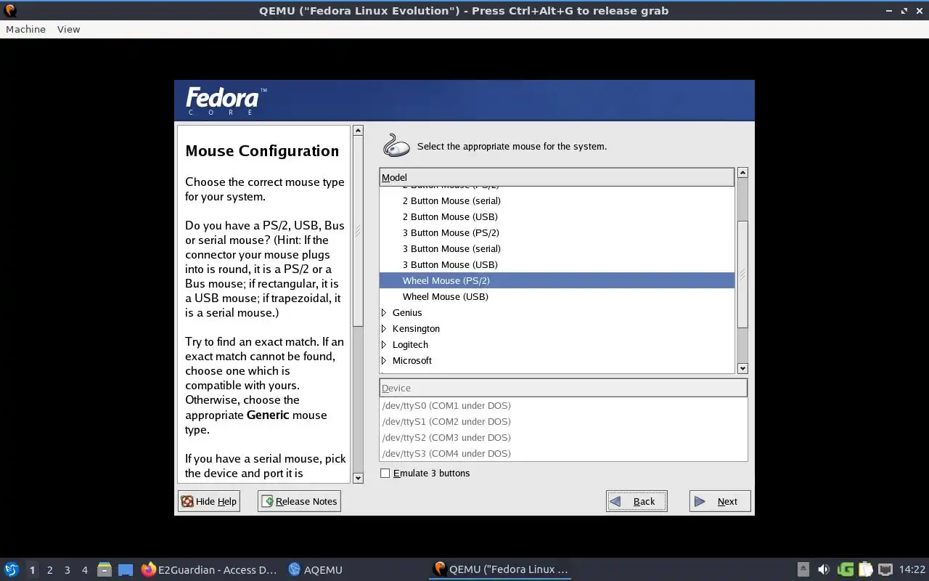Click the Next button
The height and width of the screenshot is (581, 929).
point(720,501)
